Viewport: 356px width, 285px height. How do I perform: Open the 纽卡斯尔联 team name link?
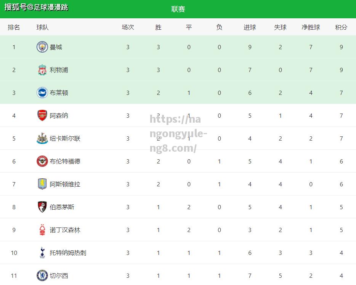click(x=65, y=138)
